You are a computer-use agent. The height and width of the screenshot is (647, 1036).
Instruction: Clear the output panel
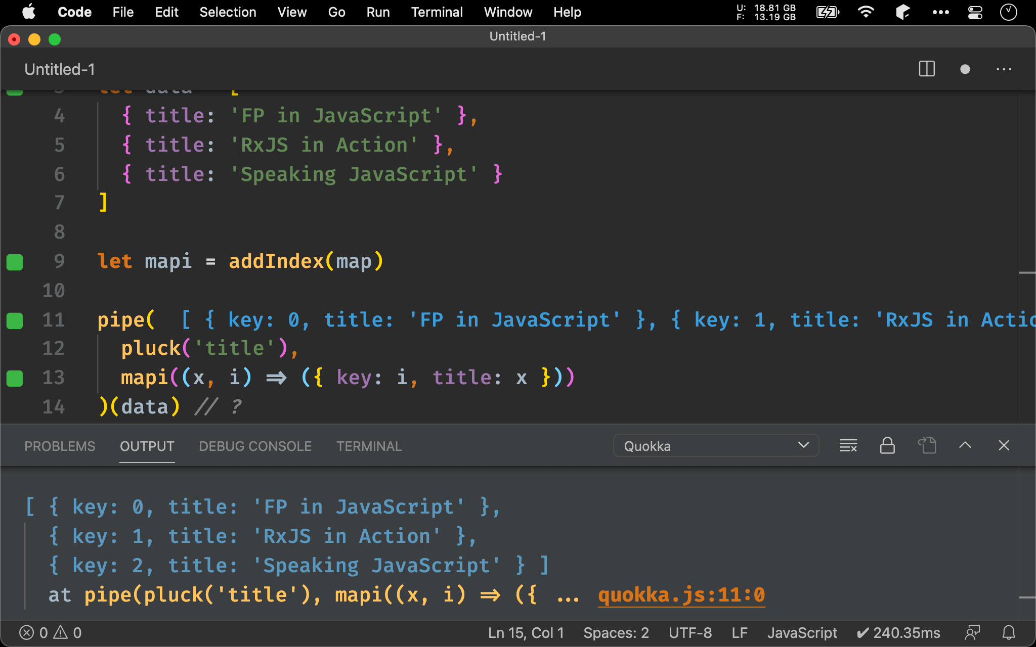(x=848, y=445)
